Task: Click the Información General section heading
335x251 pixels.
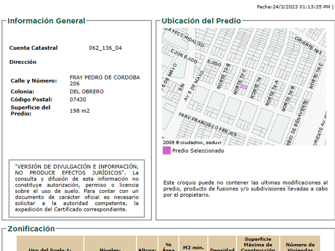Action: pos(46,21)
